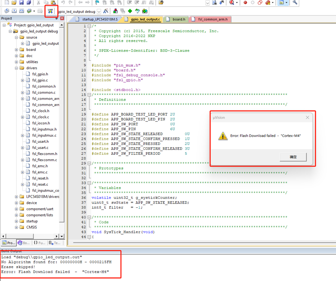Screen dimensions: 336x281
Task: Open the find text combo box dropdown
Action: (x=208, y=3)
